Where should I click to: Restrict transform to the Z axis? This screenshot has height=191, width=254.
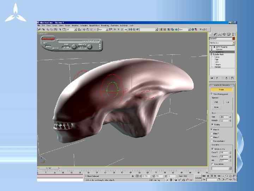click(x=122, y=30)
